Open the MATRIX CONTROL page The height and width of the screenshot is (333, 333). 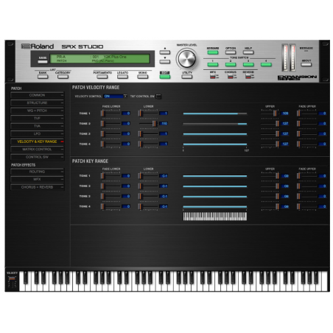click(37, 150)
